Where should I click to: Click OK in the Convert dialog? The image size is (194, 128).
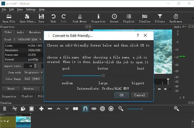121,95
